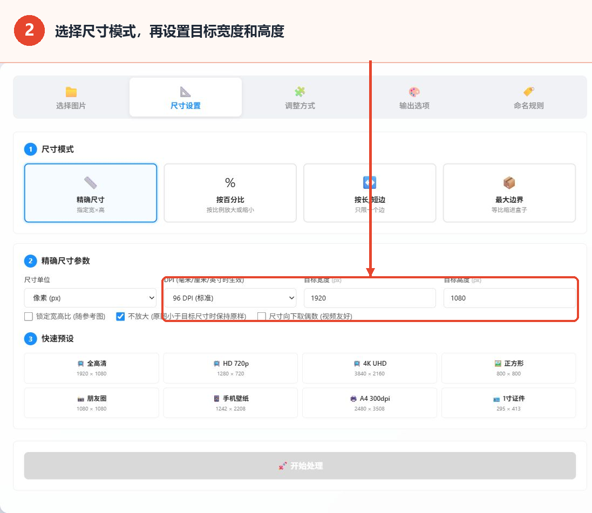Click the puzzle piece icon above 调整方式
The height and width of the screenshot is (513, 592).
pos(300,92)
